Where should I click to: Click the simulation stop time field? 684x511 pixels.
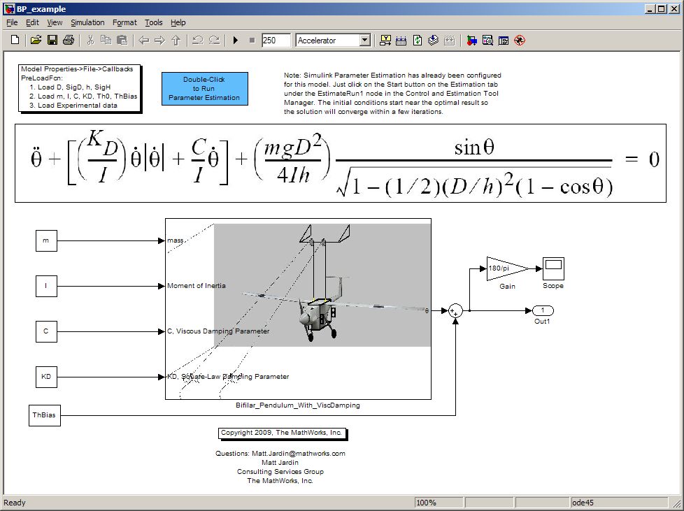(276, 41)
